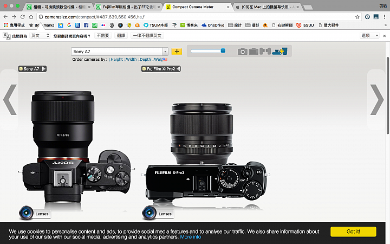Open the Sony A7 camera dropdown
This screenshot has width=390, height=244.
click(165, 52)
